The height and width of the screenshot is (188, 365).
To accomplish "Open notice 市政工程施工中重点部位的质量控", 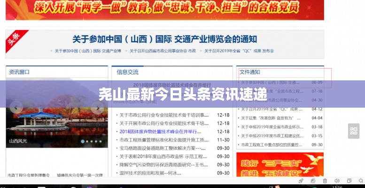I will point(272,145).
